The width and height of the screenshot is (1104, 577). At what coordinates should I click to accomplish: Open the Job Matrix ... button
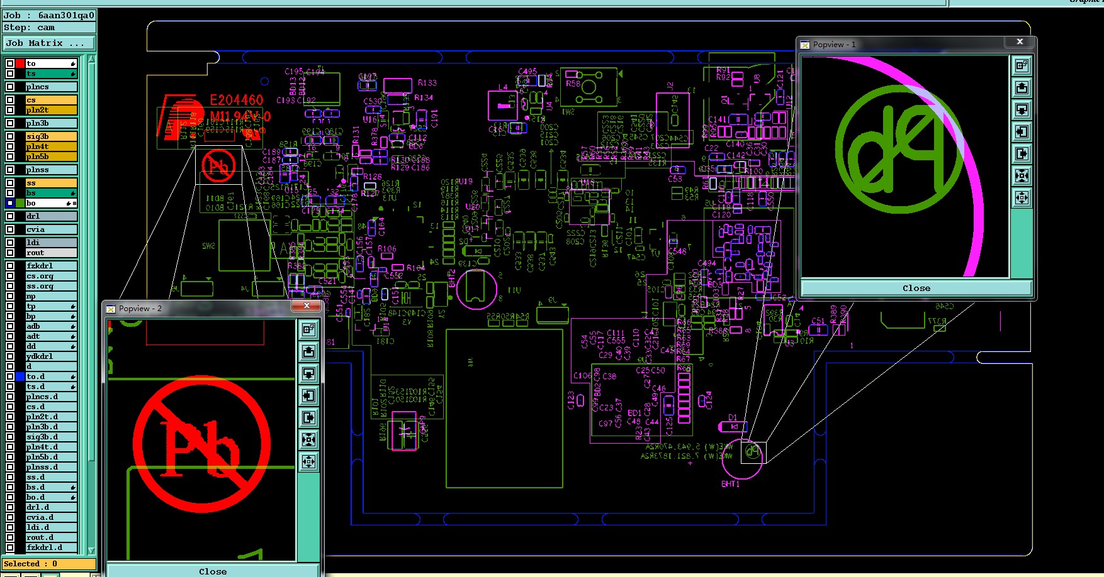(x=49, y=43)
